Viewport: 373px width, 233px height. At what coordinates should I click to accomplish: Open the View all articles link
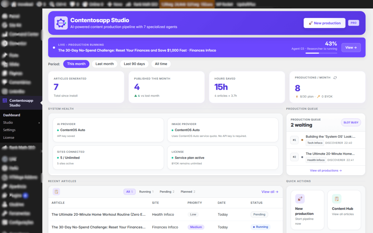270,192
